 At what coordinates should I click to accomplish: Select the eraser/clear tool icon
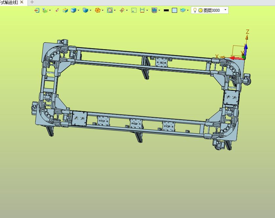click(57, 10)
